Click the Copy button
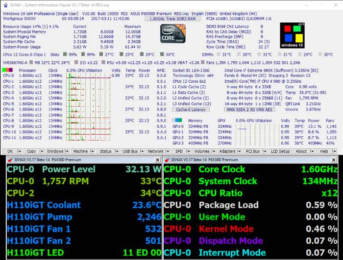The width and height of the screenshot is (343, 260). click(x=31, y=151)
